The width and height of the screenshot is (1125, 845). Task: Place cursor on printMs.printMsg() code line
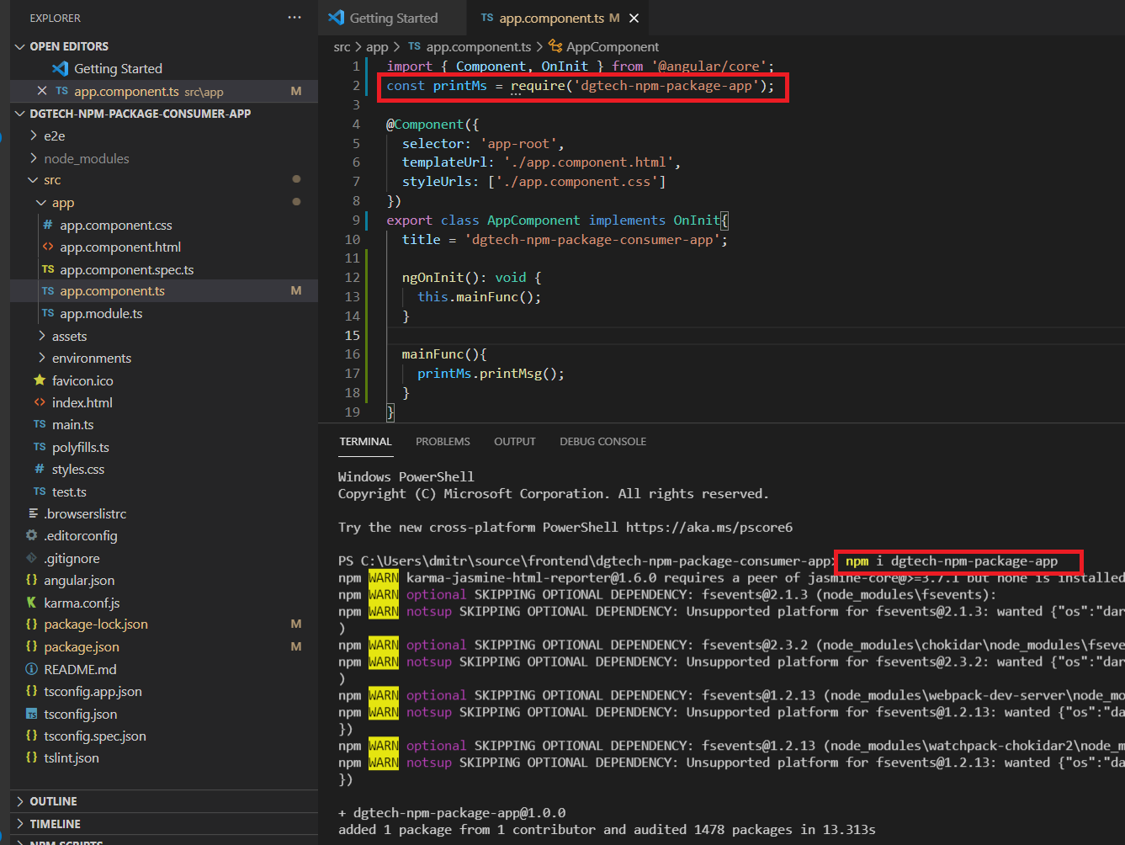[x=490, y=374]
